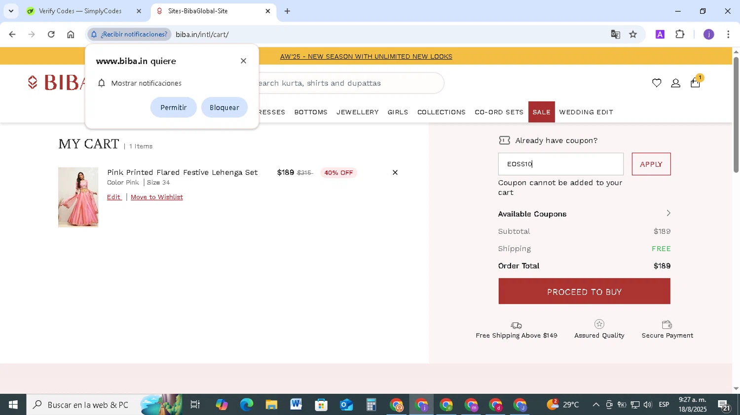
Task: Show hidden system tray icons
Action: 596,405
